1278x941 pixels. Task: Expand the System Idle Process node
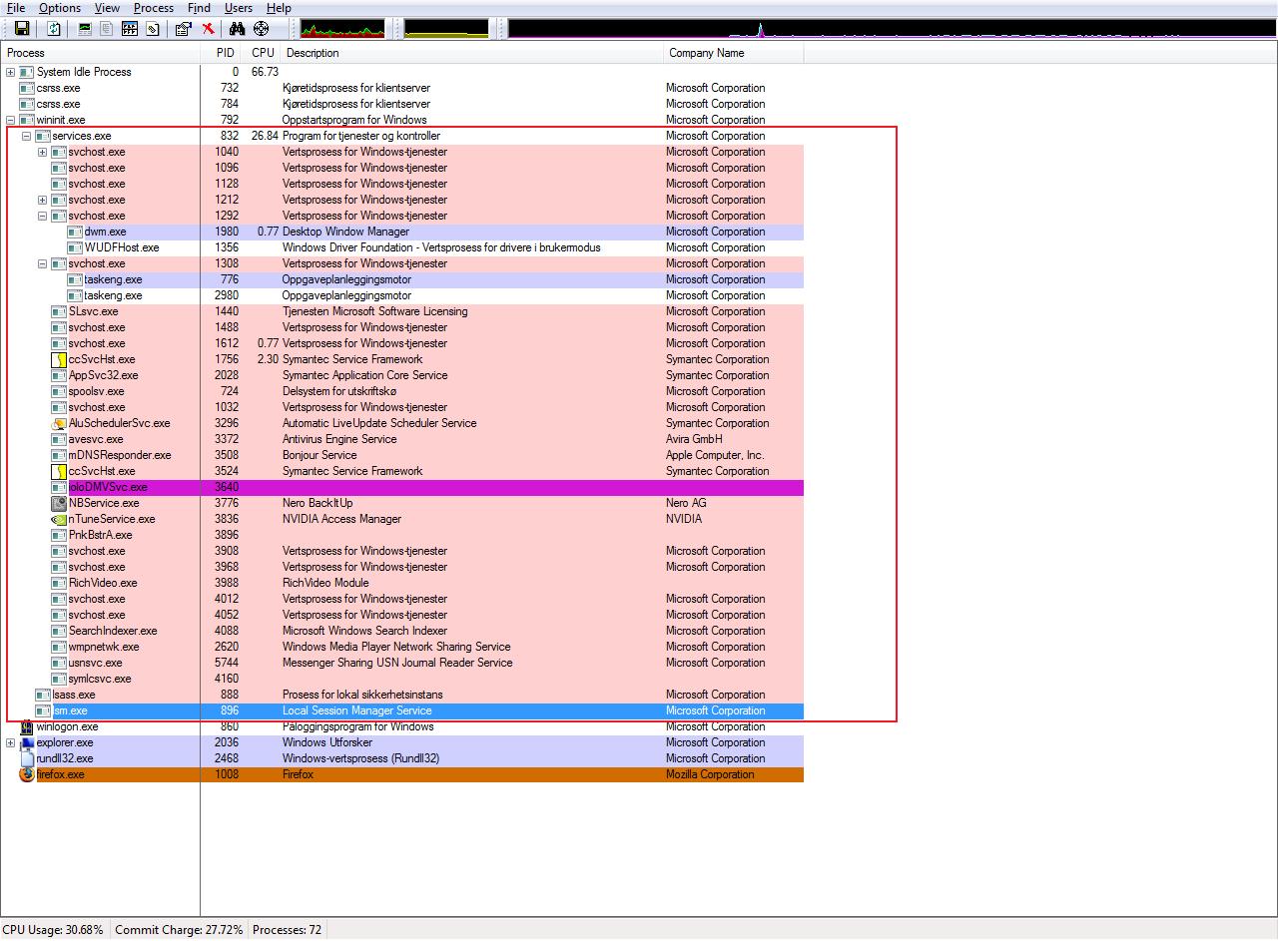10,72
